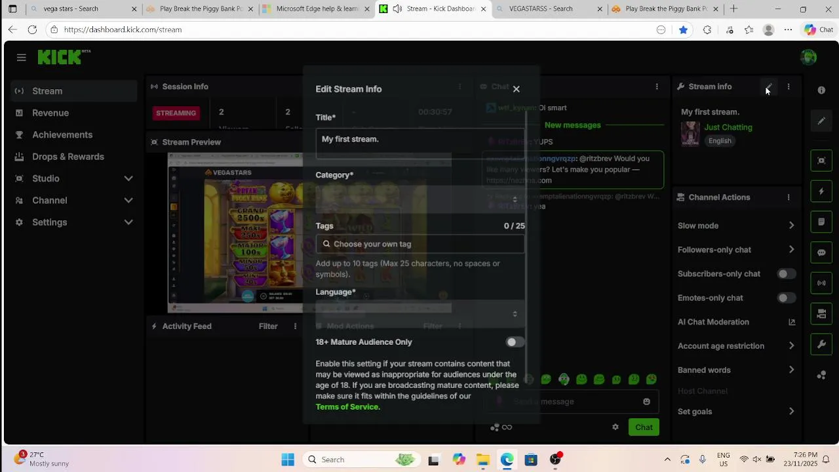Close the Edit Stream Info dialog

tap(516, 88)
